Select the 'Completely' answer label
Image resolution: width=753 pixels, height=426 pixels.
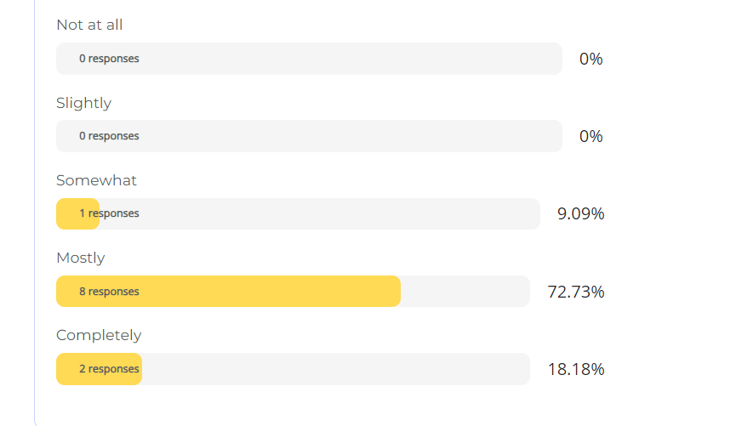point(99,335)
